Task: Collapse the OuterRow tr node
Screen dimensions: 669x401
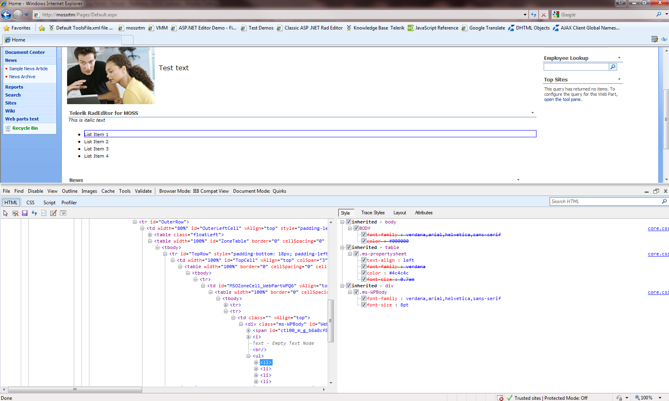Action: click(135, 222)
